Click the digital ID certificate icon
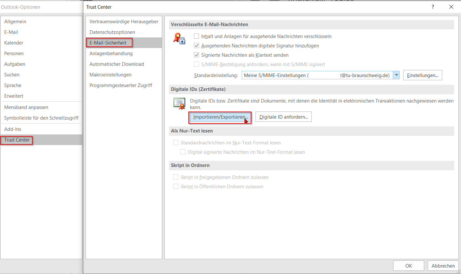Image resolution: width=461 pixels, height=274 pixels. 179,103
